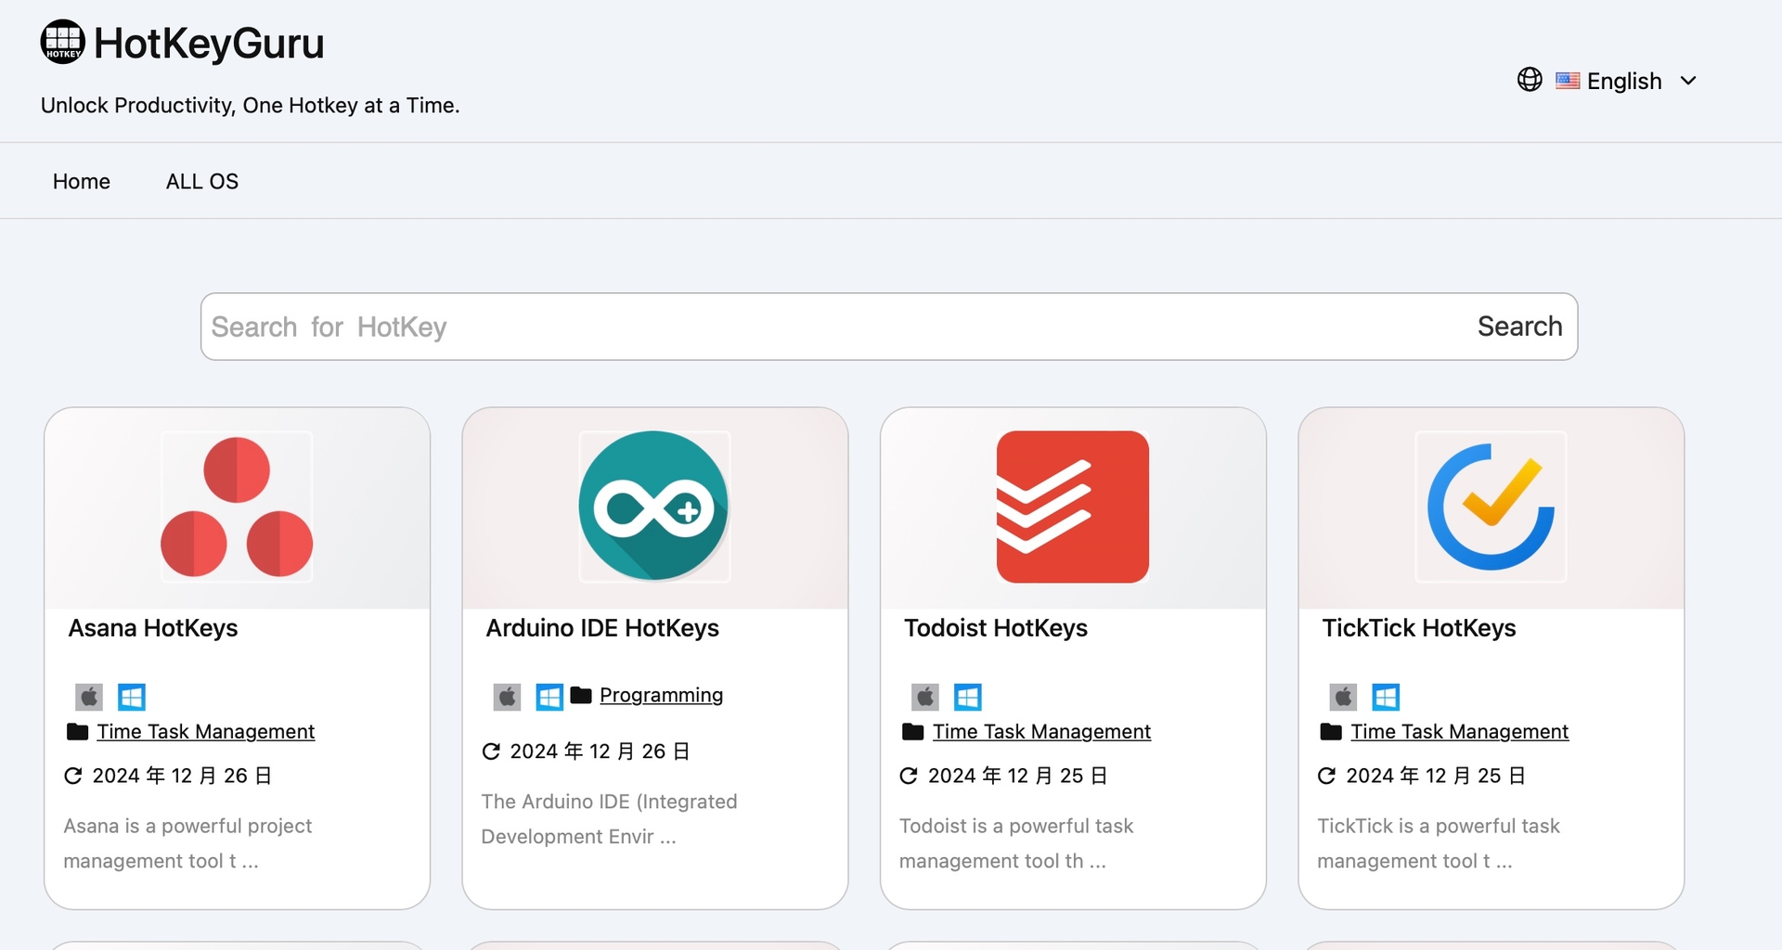This screenshot has width=1782, height=950.
Task: Open the HotKeyGuru site title
Action: (209, 44)
